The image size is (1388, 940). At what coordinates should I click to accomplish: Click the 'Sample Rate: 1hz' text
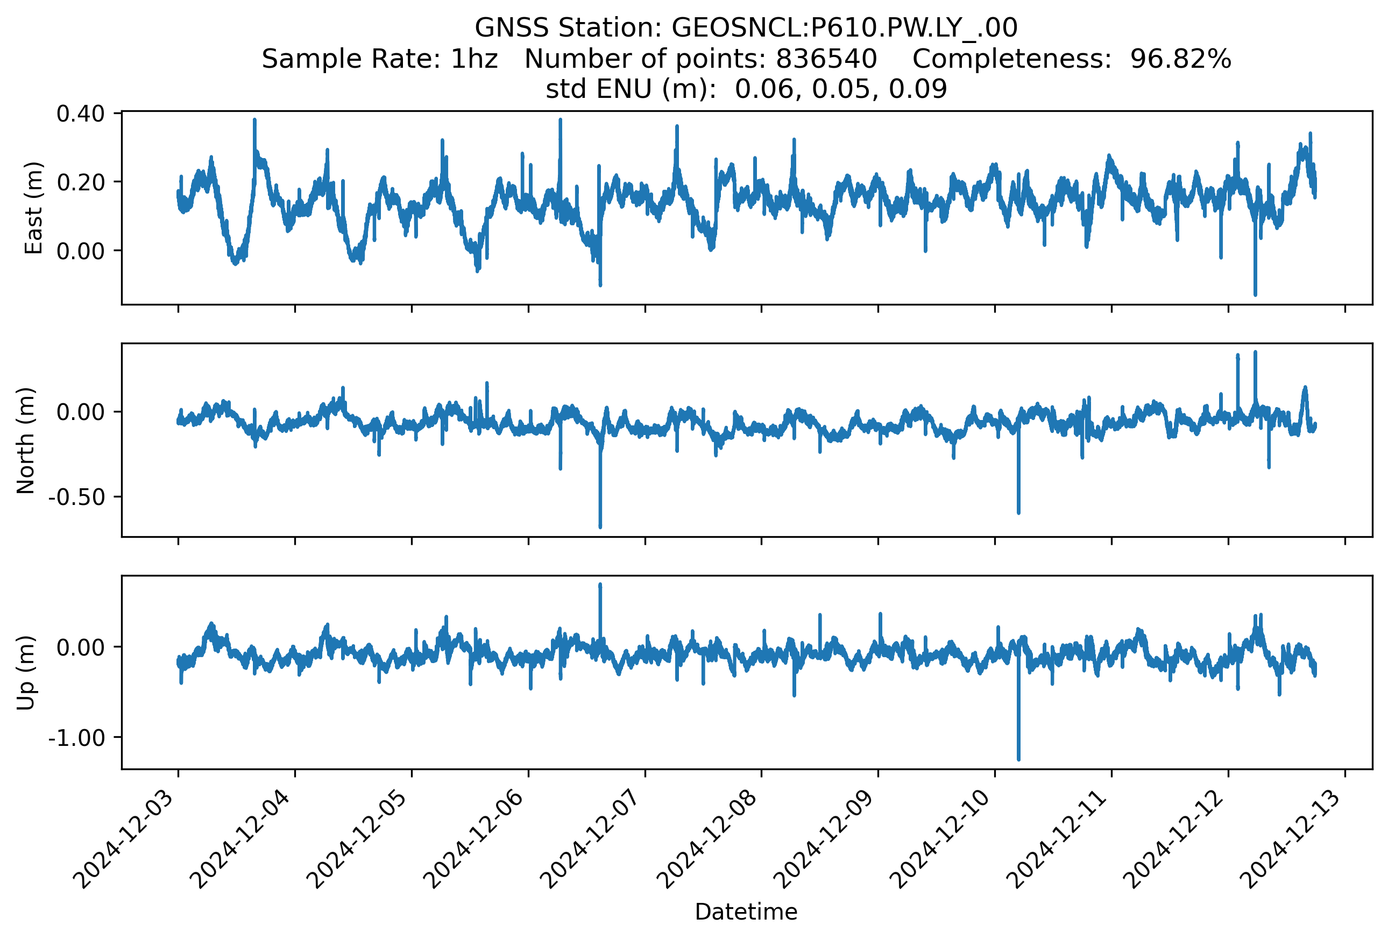pyautogui.click(x=380, y=59)
